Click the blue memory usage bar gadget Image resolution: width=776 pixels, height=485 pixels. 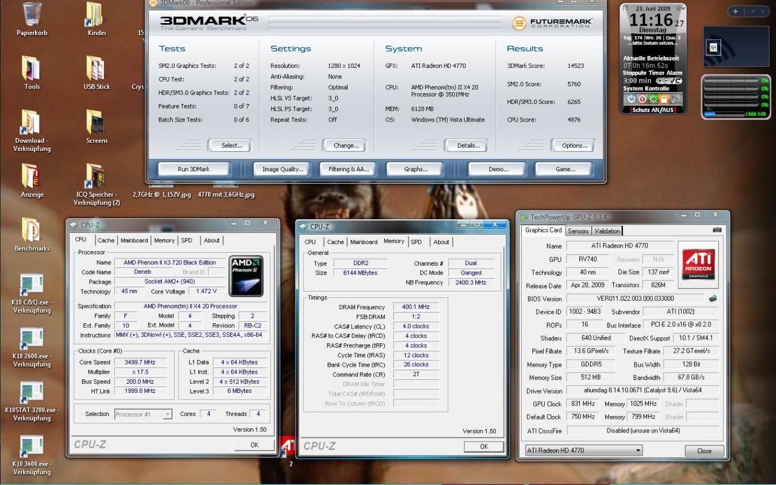(x=725, y=114)
